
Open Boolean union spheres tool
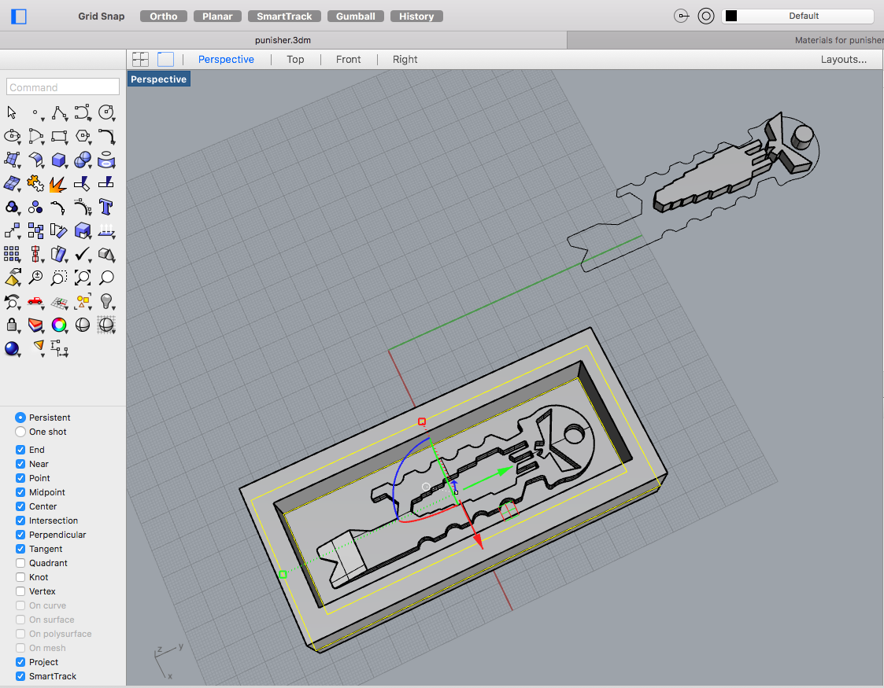83,160
